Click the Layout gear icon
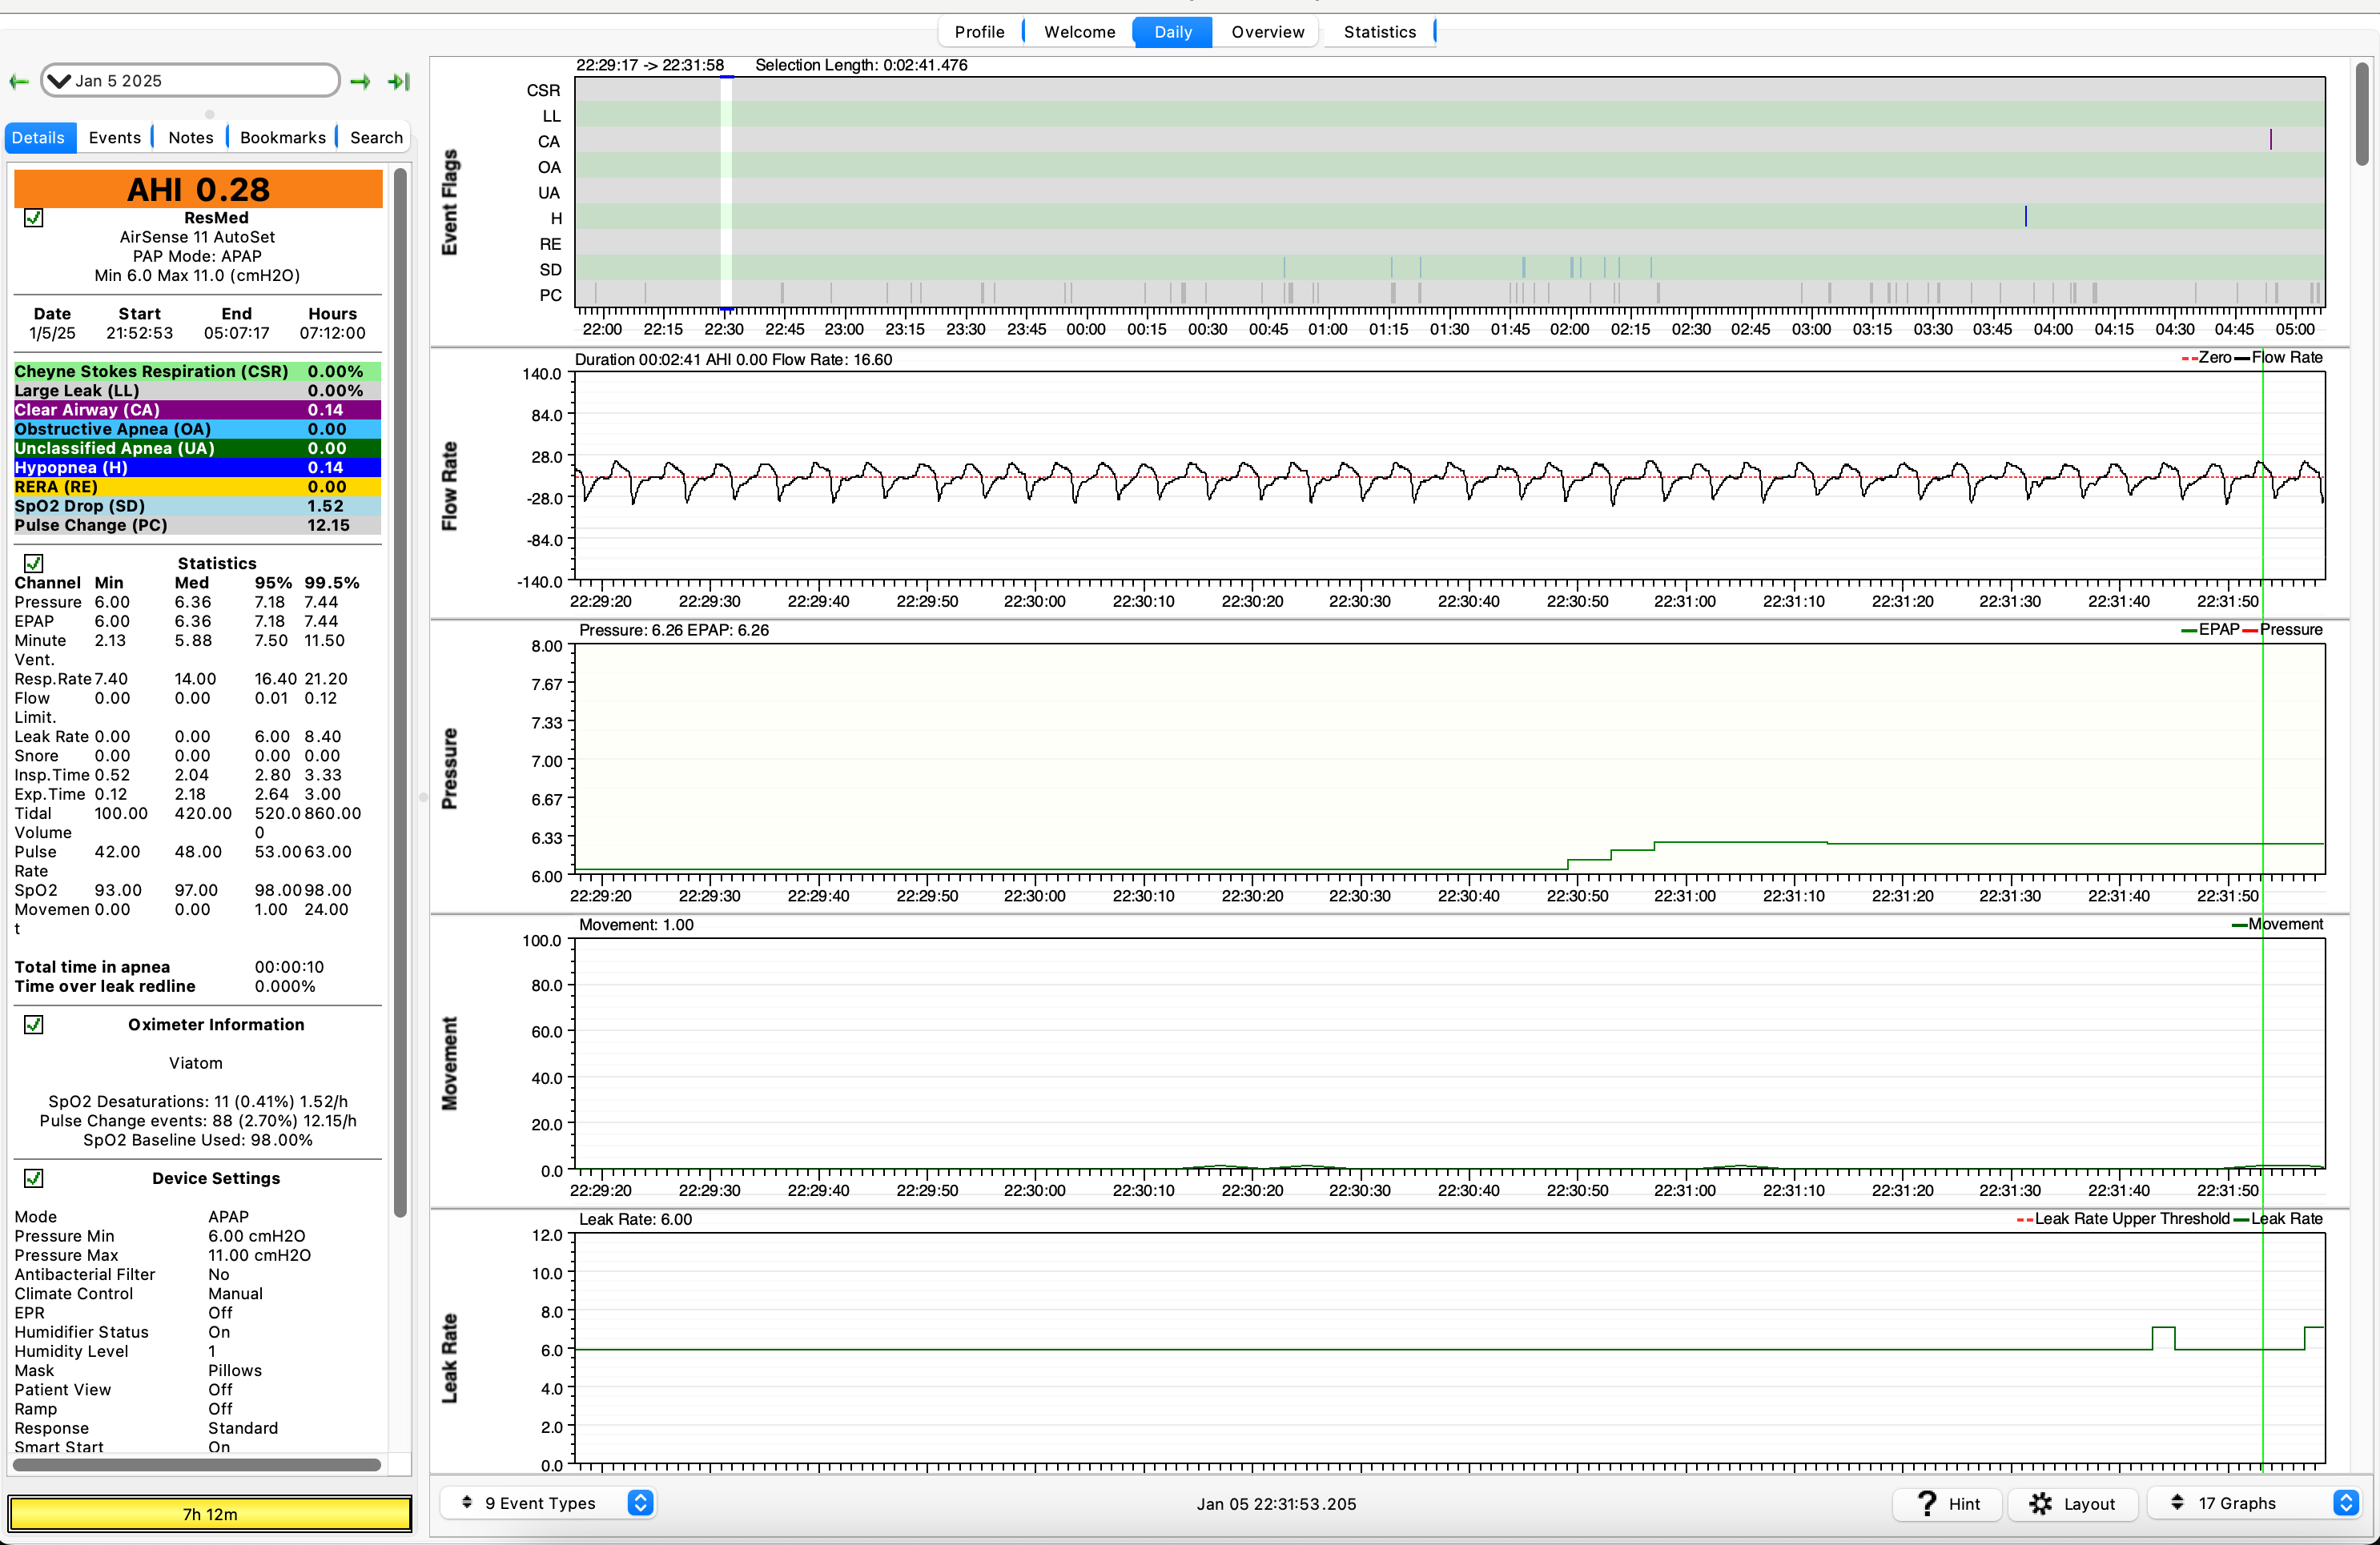 [x=2041, y=1504]
